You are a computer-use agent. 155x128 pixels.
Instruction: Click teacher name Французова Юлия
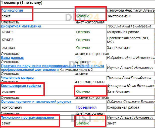pos(131,86)
